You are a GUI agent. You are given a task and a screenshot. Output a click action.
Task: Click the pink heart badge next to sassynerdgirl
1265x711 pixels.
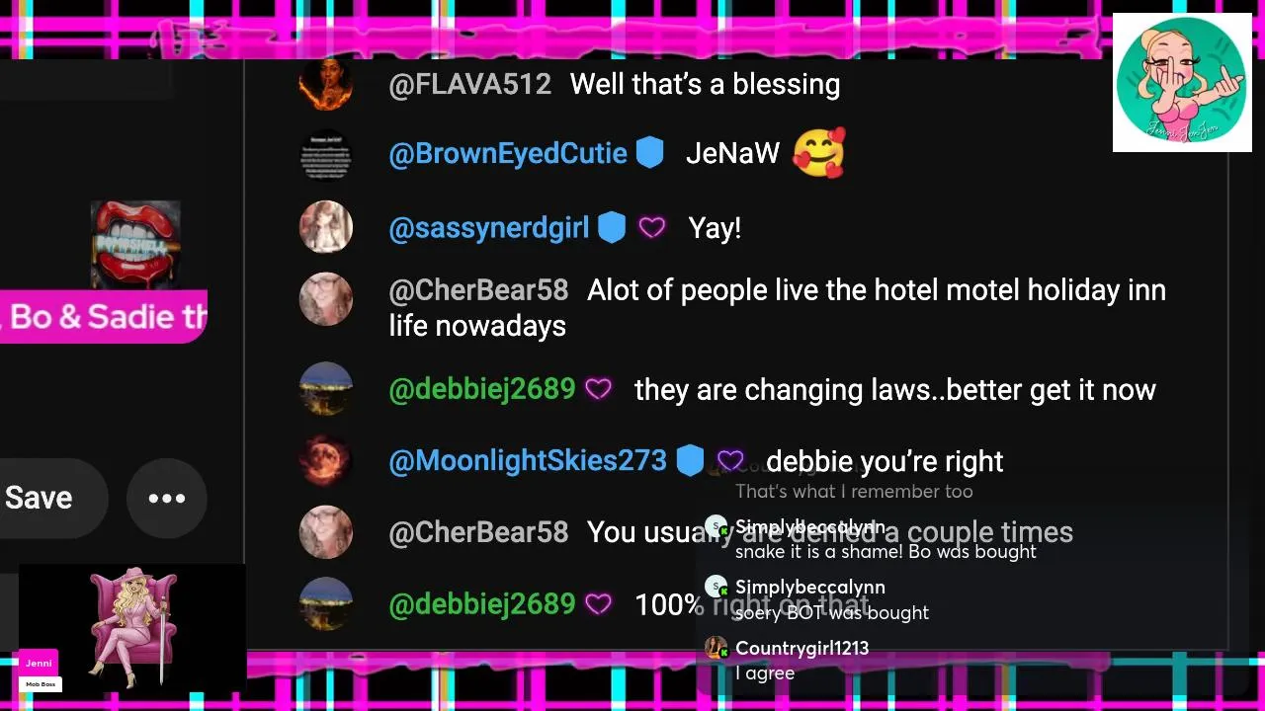click(x=652, y=229)
